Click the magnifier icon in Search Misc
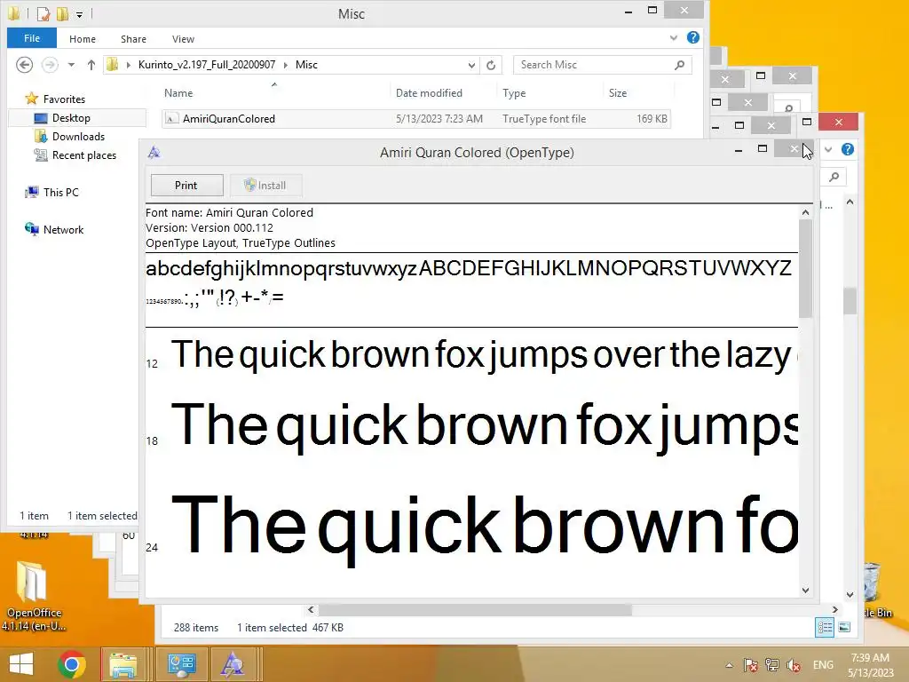 (x=679, y=65)
